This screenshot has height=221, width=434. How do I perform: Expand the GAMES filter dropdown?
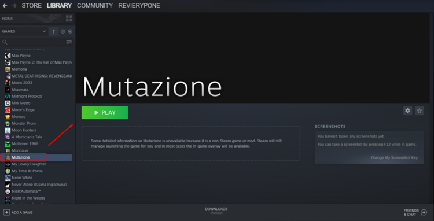click(24, 31)
